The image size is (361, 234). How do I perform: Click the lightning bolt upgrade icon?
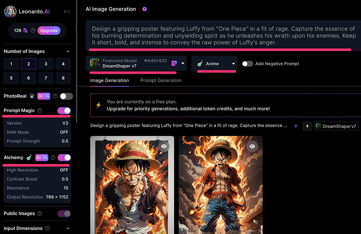pyautogui.click(x=99, y=105)
